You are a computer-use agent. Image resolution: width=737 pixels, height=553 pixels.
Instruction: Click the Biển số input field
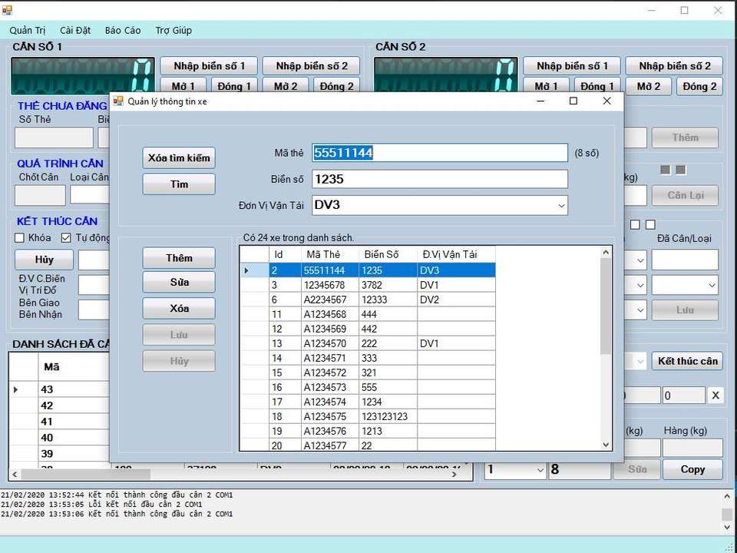tap(439, 180)
